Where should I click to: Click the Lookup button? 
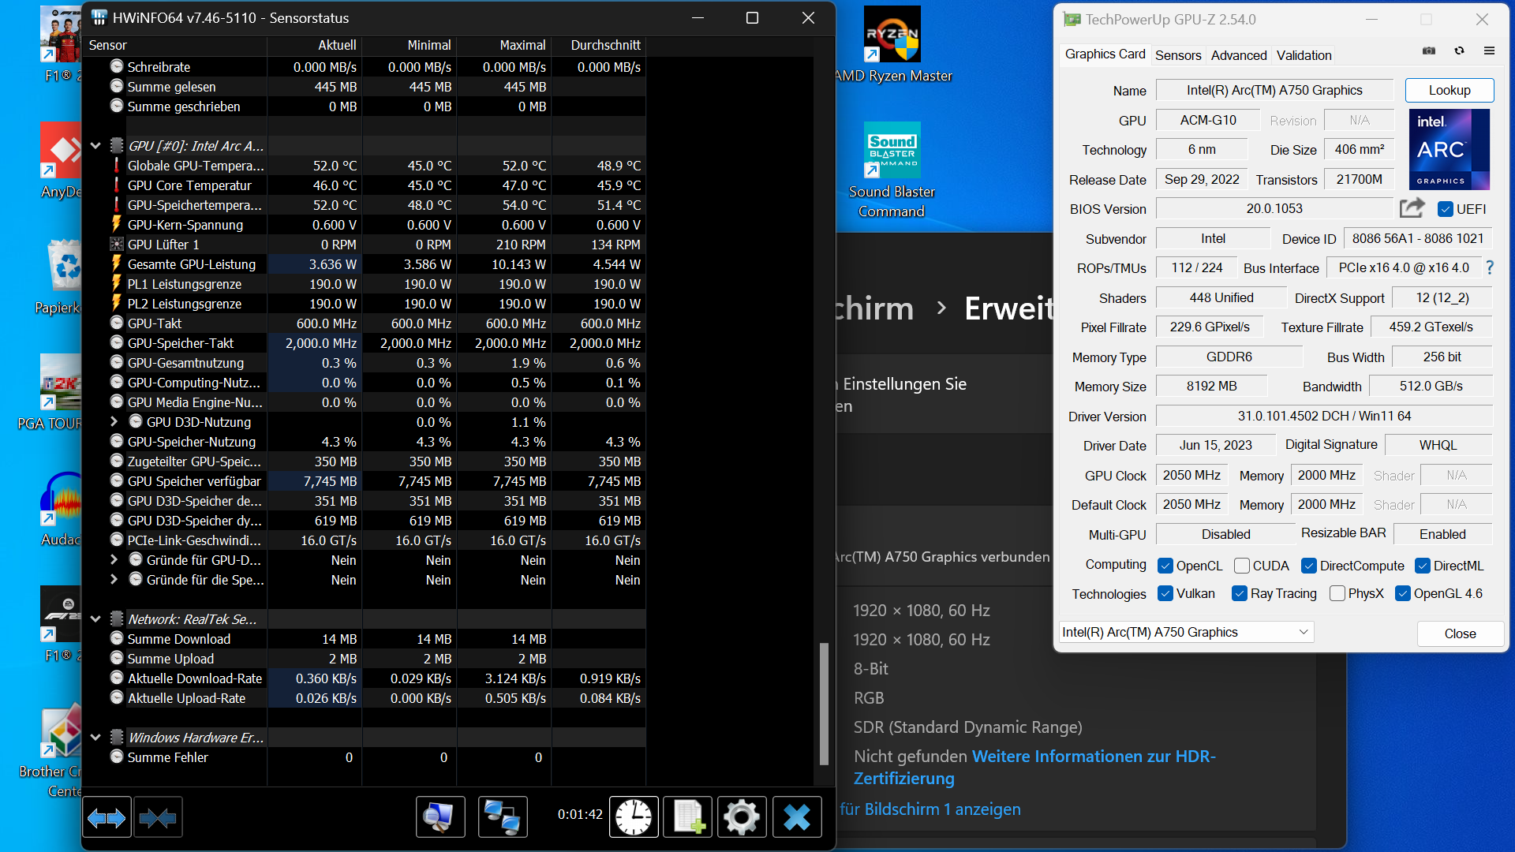[1449, 90]
